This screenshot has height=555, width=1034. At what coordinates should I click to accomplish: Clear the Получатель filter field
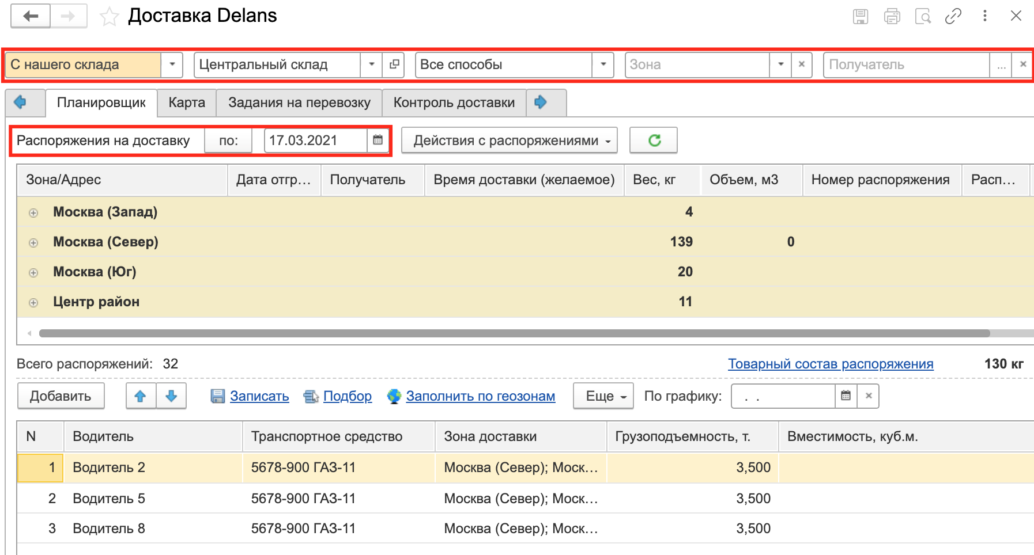pyautogui.click(x=1023, y=64)
